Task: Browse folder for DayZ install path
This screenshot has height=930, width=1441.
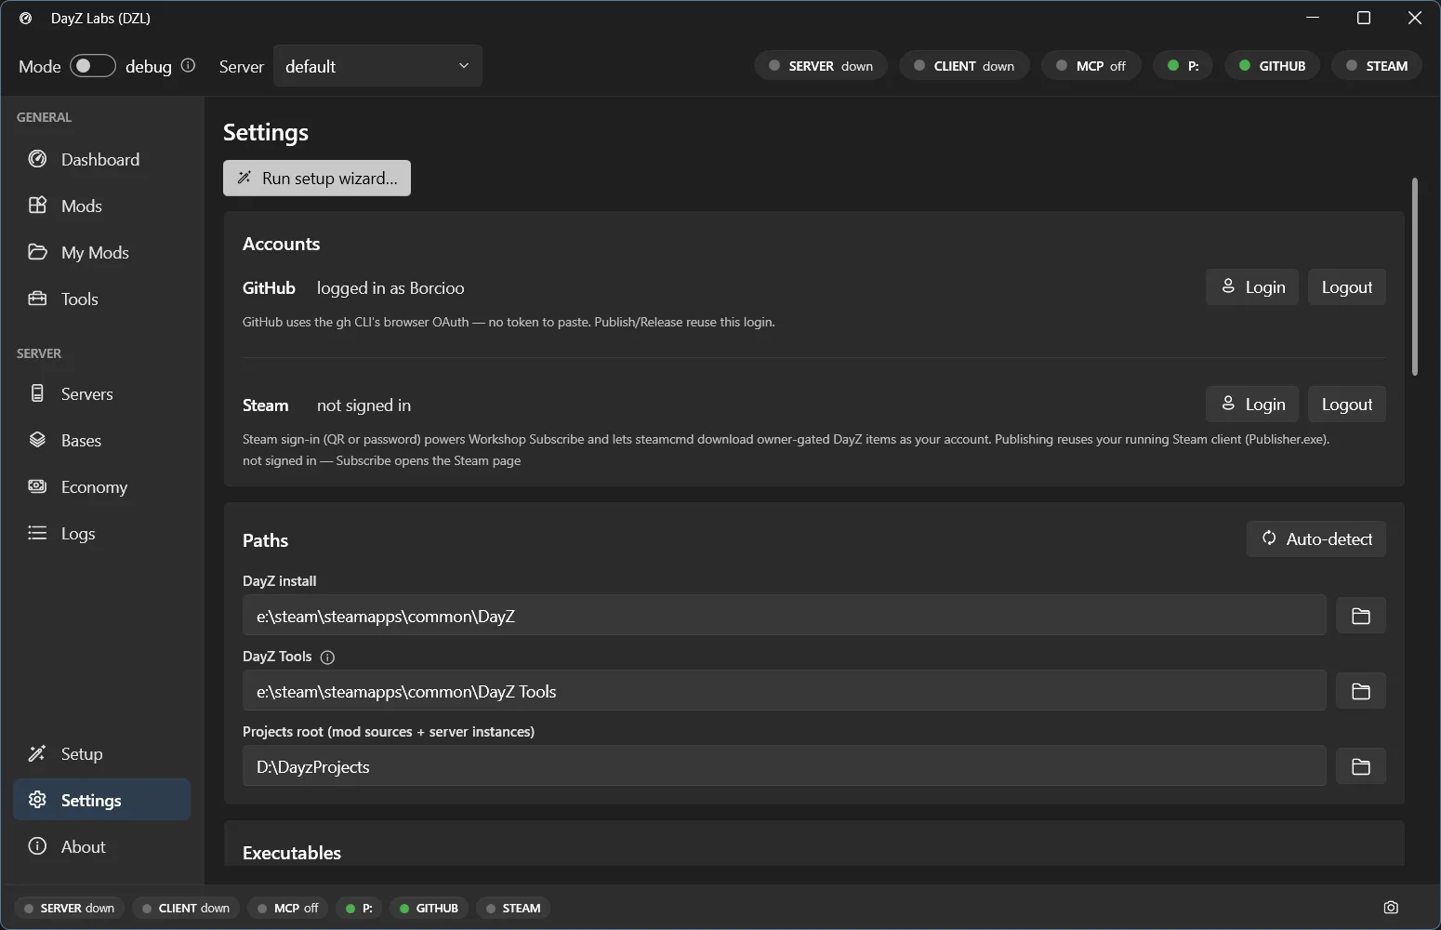Action: [x=1361, y=616]
